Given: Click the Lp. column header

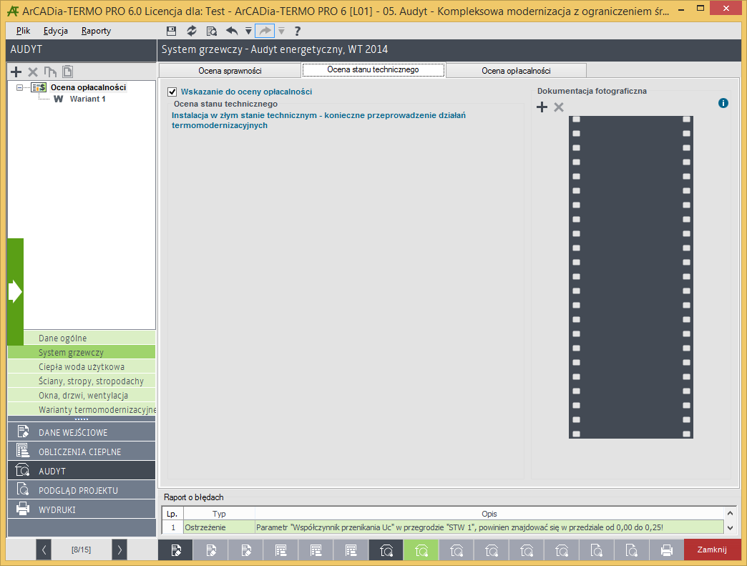Looking at the screenshot, I should (172, 514).
